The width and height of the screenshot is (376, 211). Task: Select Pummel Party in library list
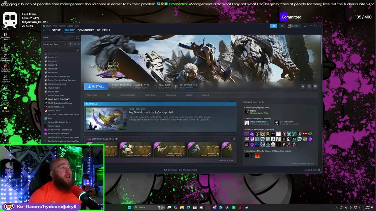tap(54, 111)
